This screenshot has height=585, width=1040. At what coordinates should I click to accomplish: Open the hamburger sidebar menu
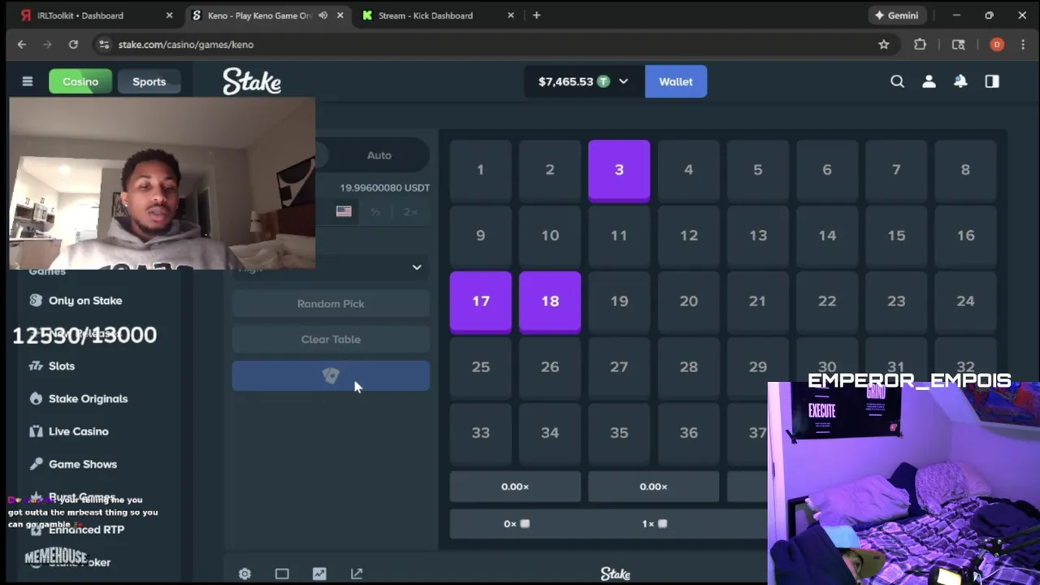coord(27,81)
